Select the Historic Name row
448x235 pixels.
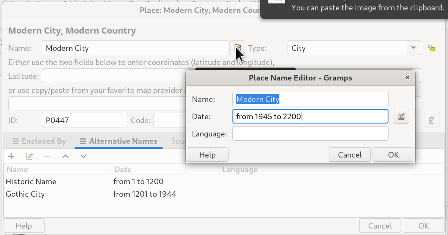pos(31,182)
